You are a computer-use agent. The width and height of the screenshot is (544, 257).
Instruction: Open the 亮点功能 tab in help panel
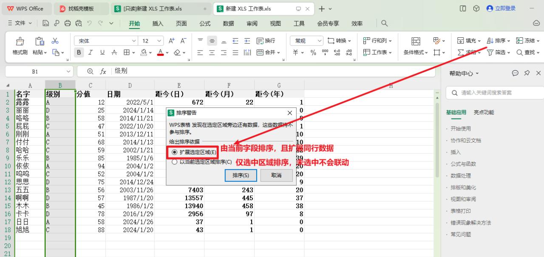coord(484,113)
